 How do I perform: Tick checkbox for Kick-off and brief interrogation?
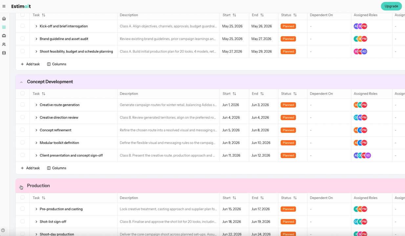[x=23, y=26]
